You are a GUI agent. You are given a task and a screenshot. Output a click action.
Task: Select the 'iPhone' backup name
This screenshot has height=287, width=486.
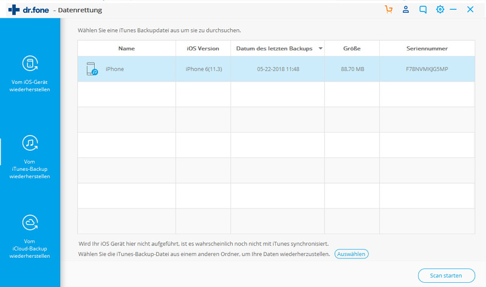click(115, 69)
